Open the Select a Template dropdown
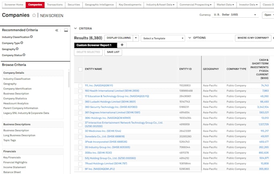Viewport: 274px width, 174px height. tap(163, 38)
